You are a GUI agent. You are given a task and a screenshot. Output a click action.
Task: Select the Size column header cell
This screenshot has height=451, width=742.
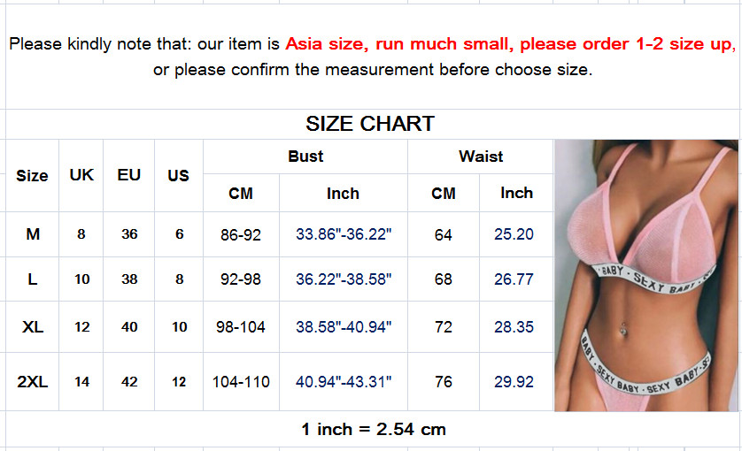click(32, 175)
